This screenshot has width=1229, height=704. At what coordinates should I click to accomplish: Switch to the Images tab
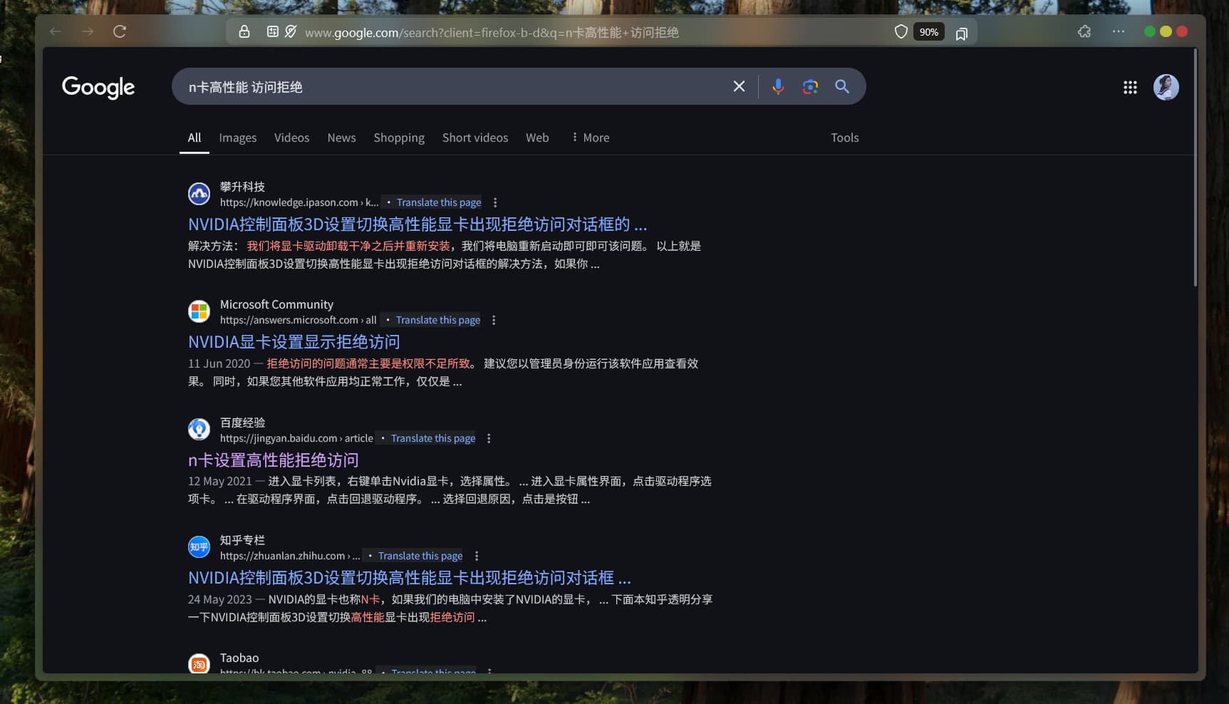pyautogui.click(x=238, y=138)
